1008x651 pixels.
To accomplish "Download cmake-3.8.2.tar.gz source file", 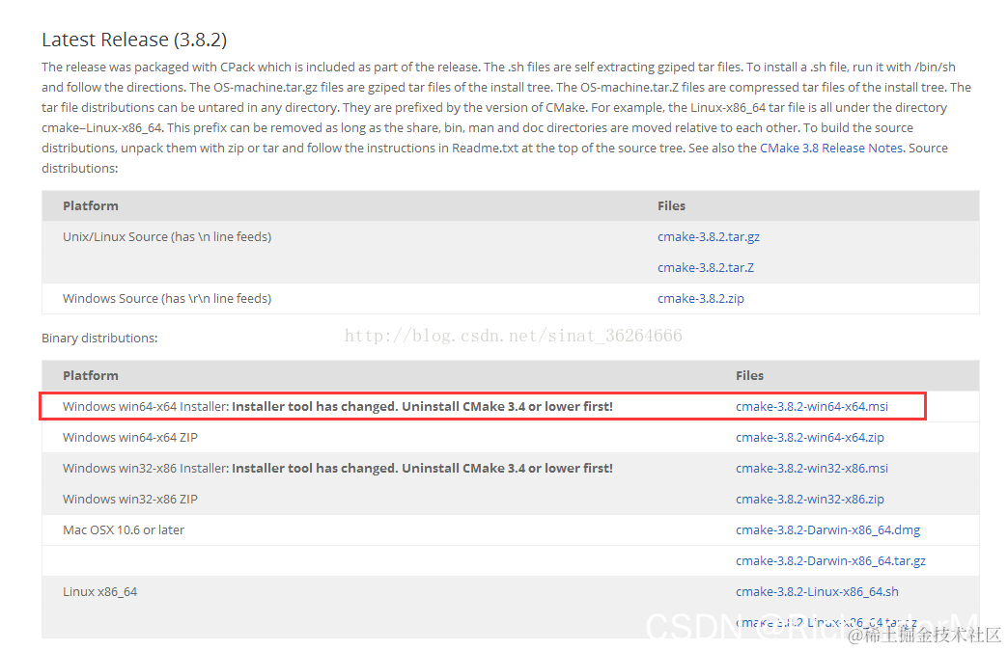I will click(x=709, y=237).
